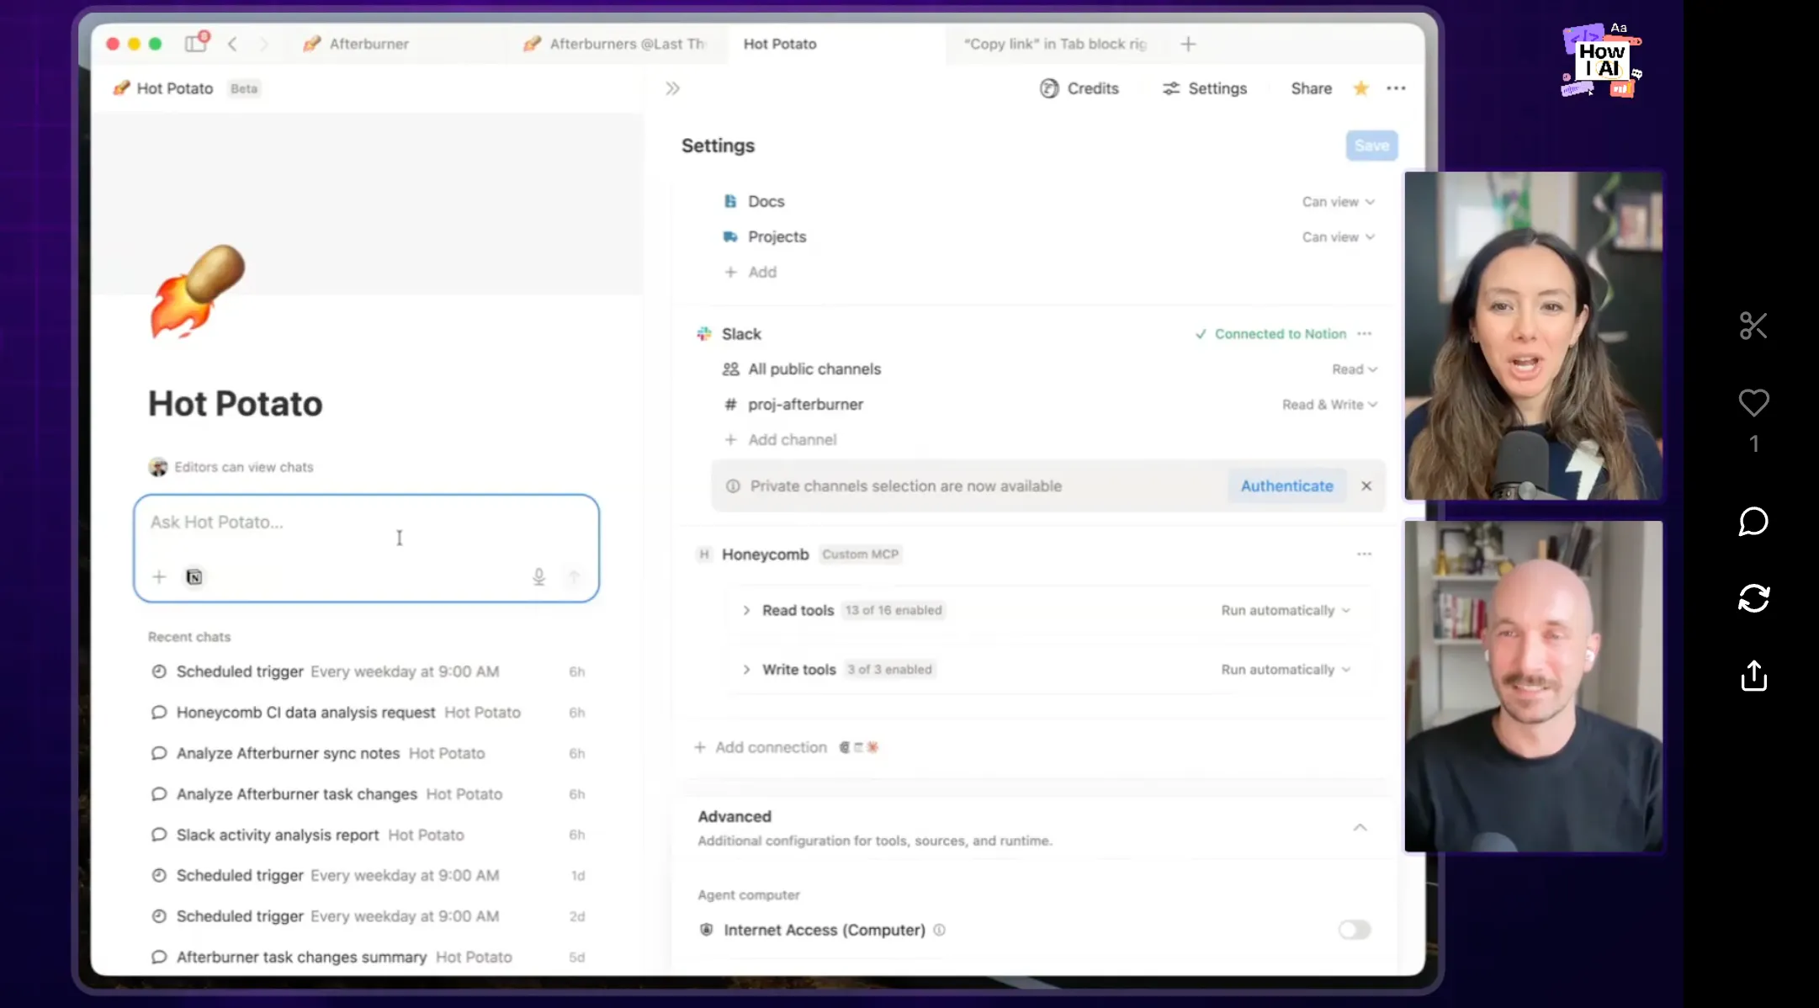This screenshot has width=1819, height=1008.
Task: Change All public channels Read permission
Action: 1355,369
